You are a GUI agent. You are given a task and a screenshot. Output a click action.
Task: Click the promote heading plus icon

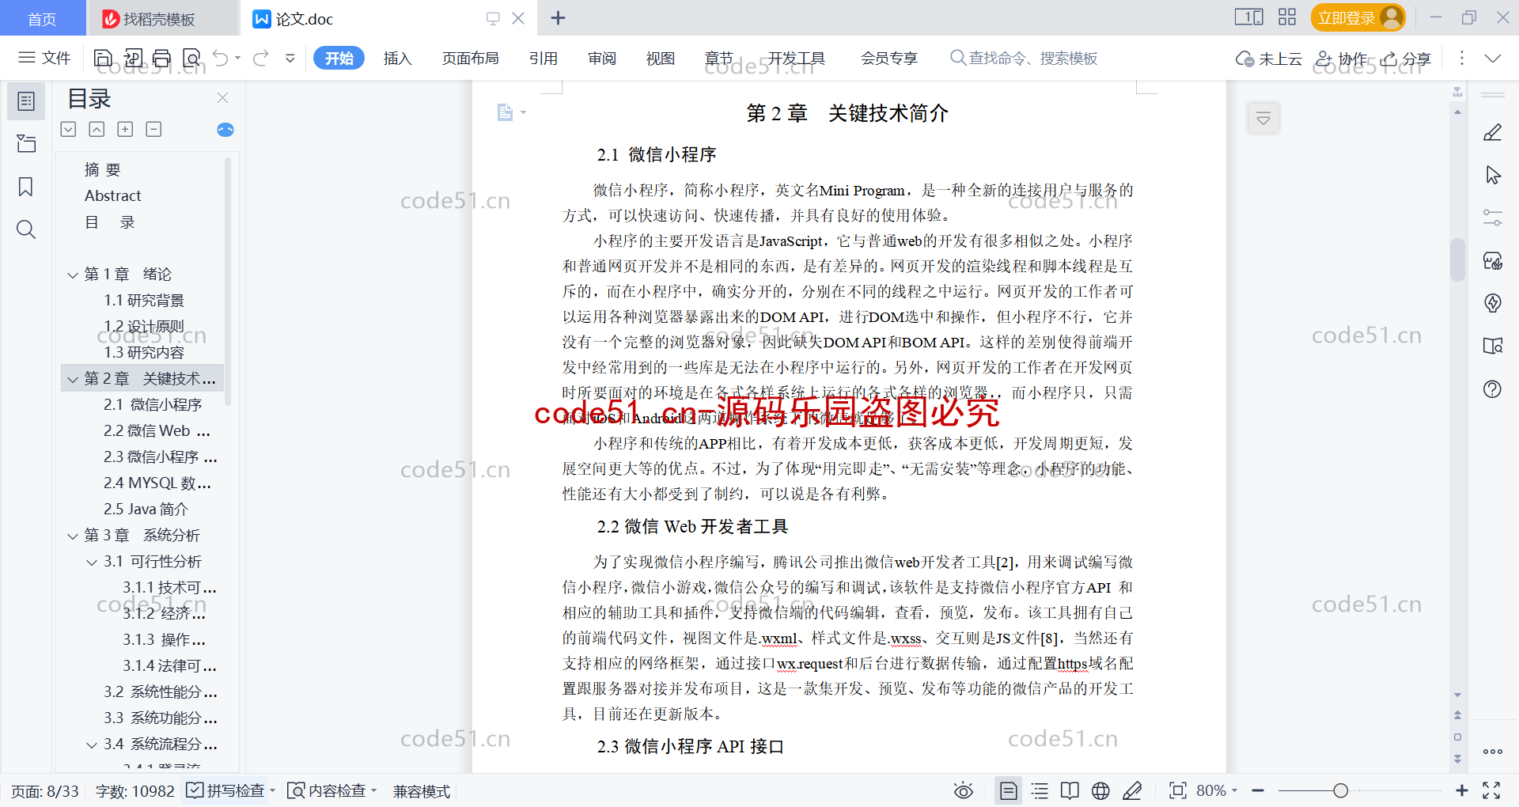(x=125, y=129)
